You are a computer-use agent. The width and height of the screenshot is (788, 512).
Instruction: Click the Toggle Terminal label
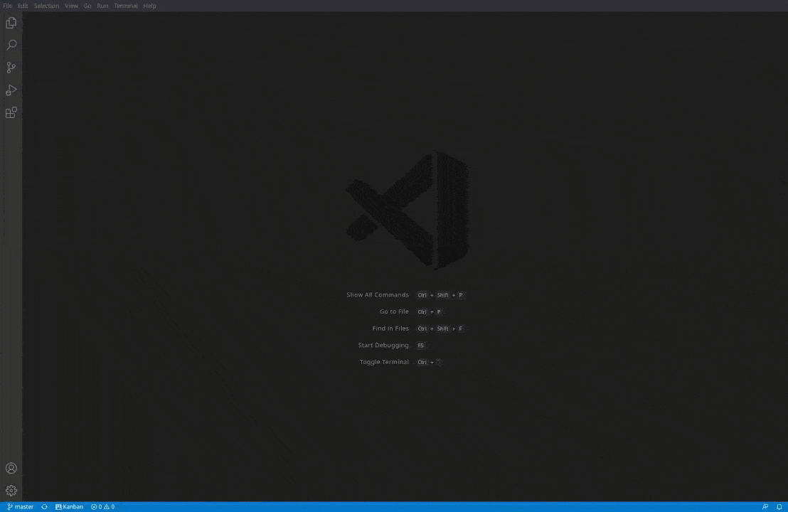point(384,362)
